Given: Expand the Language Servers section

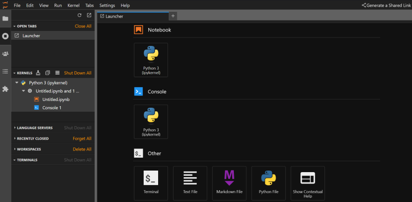Looking at the screenshot, I should 15,128.
